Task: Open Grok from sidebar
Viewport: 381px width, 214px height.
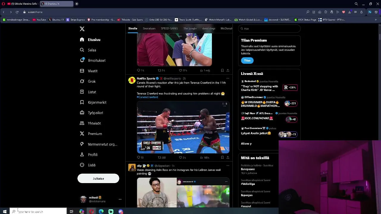Action: [88, 81]
